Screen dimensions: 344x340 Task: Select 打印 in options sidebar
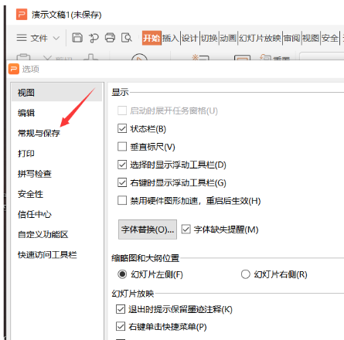(57, 154)
